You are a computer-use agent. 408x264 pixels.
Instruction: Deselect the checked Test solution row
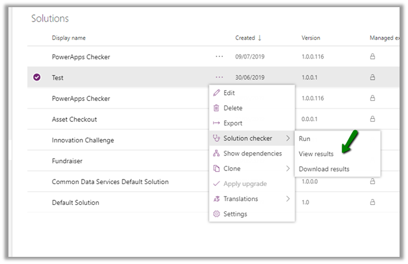(37, 77)
